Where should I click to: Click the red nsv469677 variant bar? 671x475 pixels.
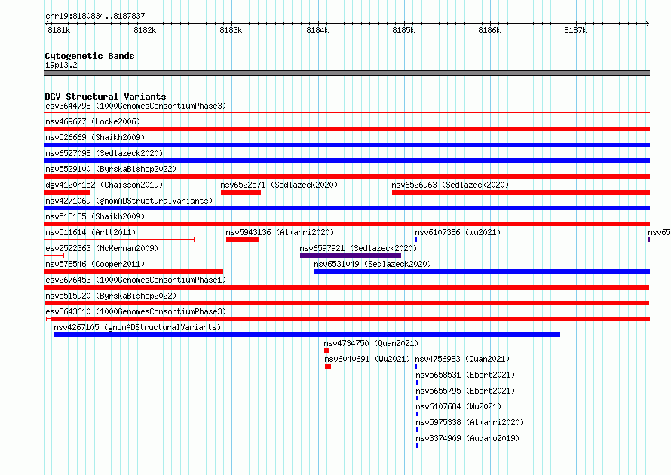[347, 129]
